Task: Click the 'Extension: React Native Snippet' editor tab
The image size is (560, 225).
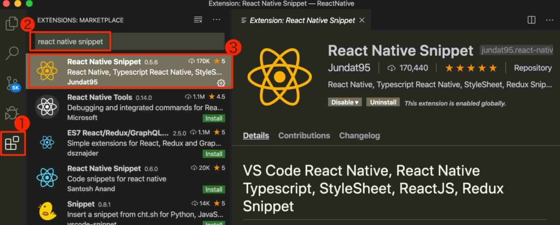Action: (x=302, y=20)
